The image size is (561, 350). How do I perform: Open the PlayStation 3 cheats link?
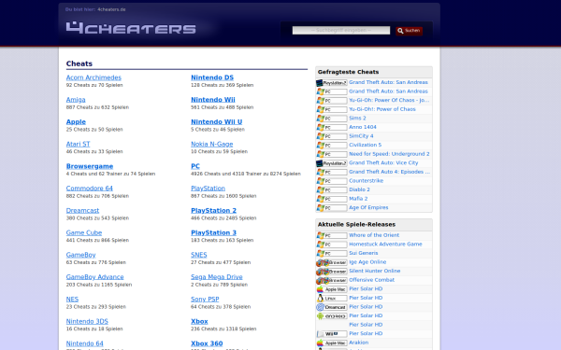213,232
